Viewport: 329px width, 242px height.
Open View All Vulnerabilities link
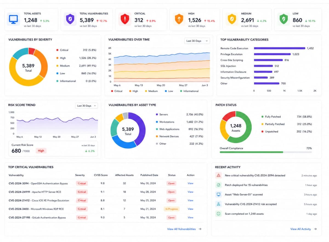181,229
